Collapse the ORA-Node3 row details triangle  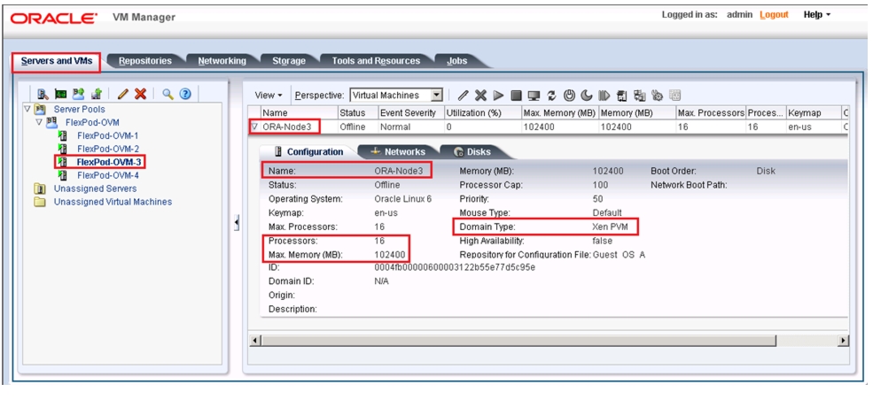click(255, 127)
